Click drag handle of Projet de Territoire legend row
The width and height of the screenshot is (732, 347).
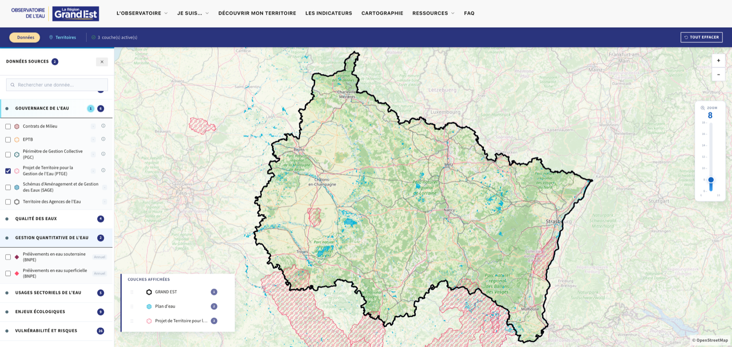click(132, 321)
